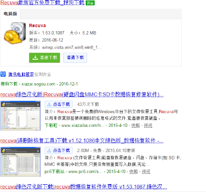Image resolution: width=206 pixels, height=192 pixels.
Task: Select the 电脑版 tab
Action: point(10,14)
